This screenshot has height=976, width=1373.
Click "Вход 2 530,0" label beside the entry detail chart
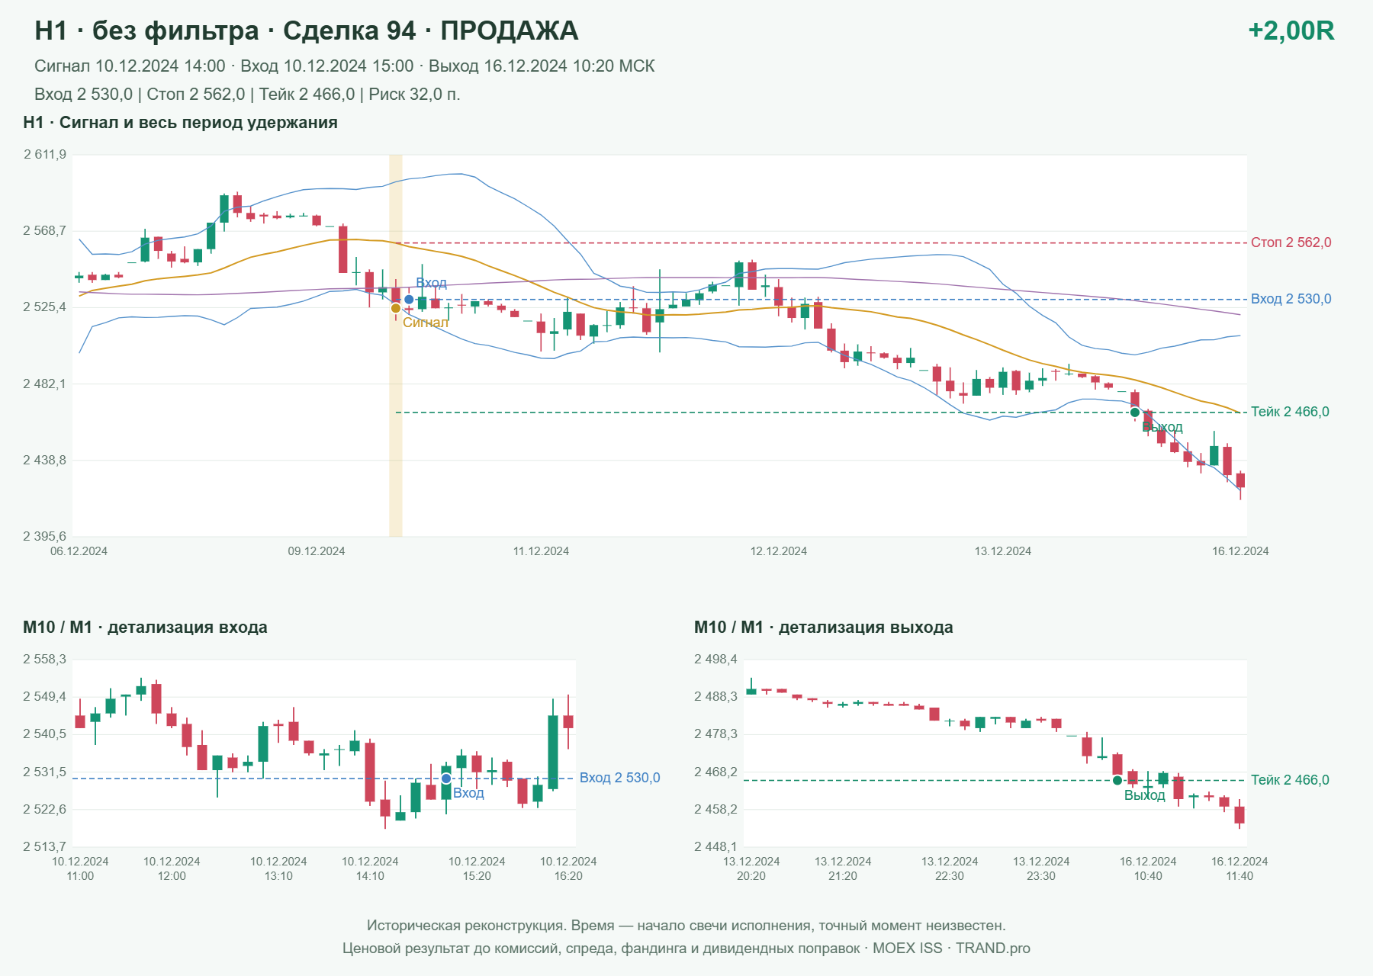pyautogui.click(x=619, y=778)
